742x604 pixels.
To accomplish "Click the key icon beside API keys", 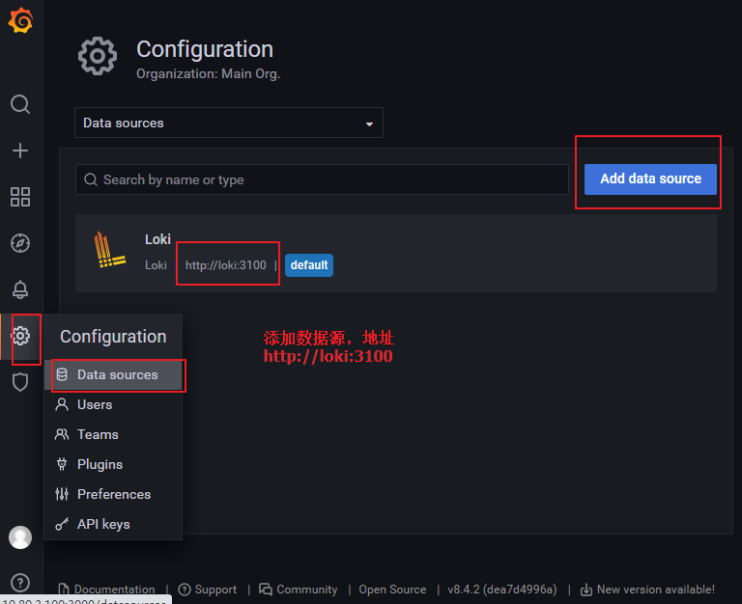I will [x=62, y=524].
